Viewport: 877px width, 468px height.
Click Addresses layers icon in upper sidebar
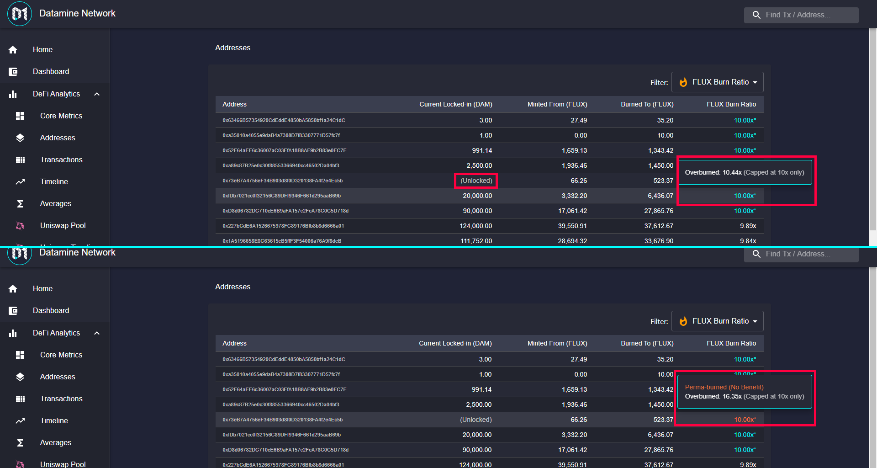point(20,138)
